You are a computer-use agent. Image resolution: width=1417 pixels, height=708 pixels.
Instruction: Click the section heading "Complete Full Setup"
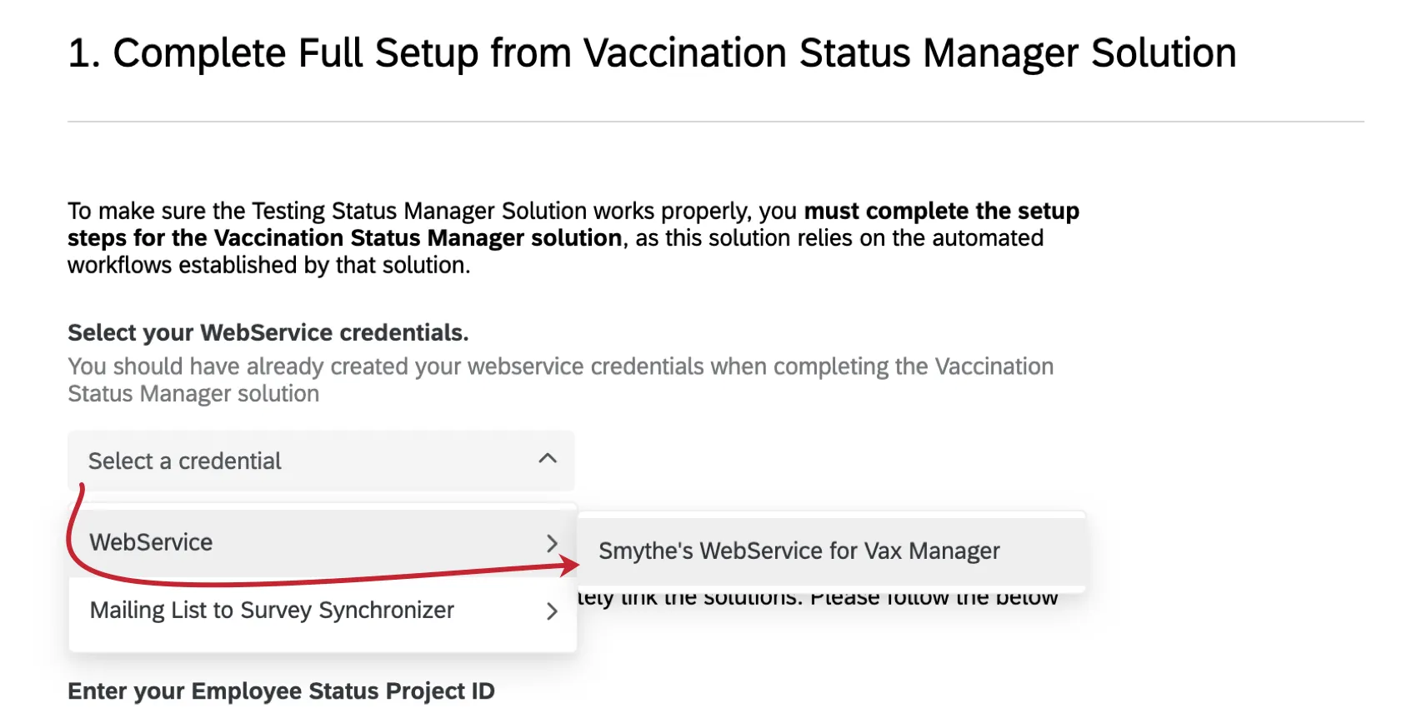650,52
